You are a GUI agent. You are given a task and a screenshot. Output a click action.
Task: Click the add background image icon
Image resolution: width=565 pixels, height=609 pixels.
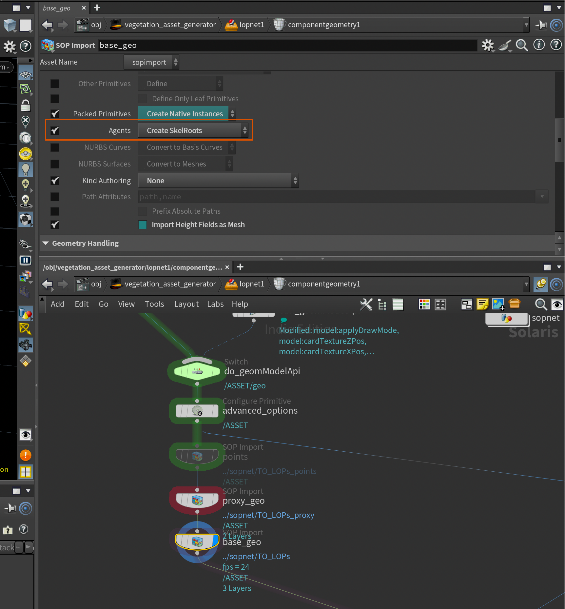pos(498,304)
